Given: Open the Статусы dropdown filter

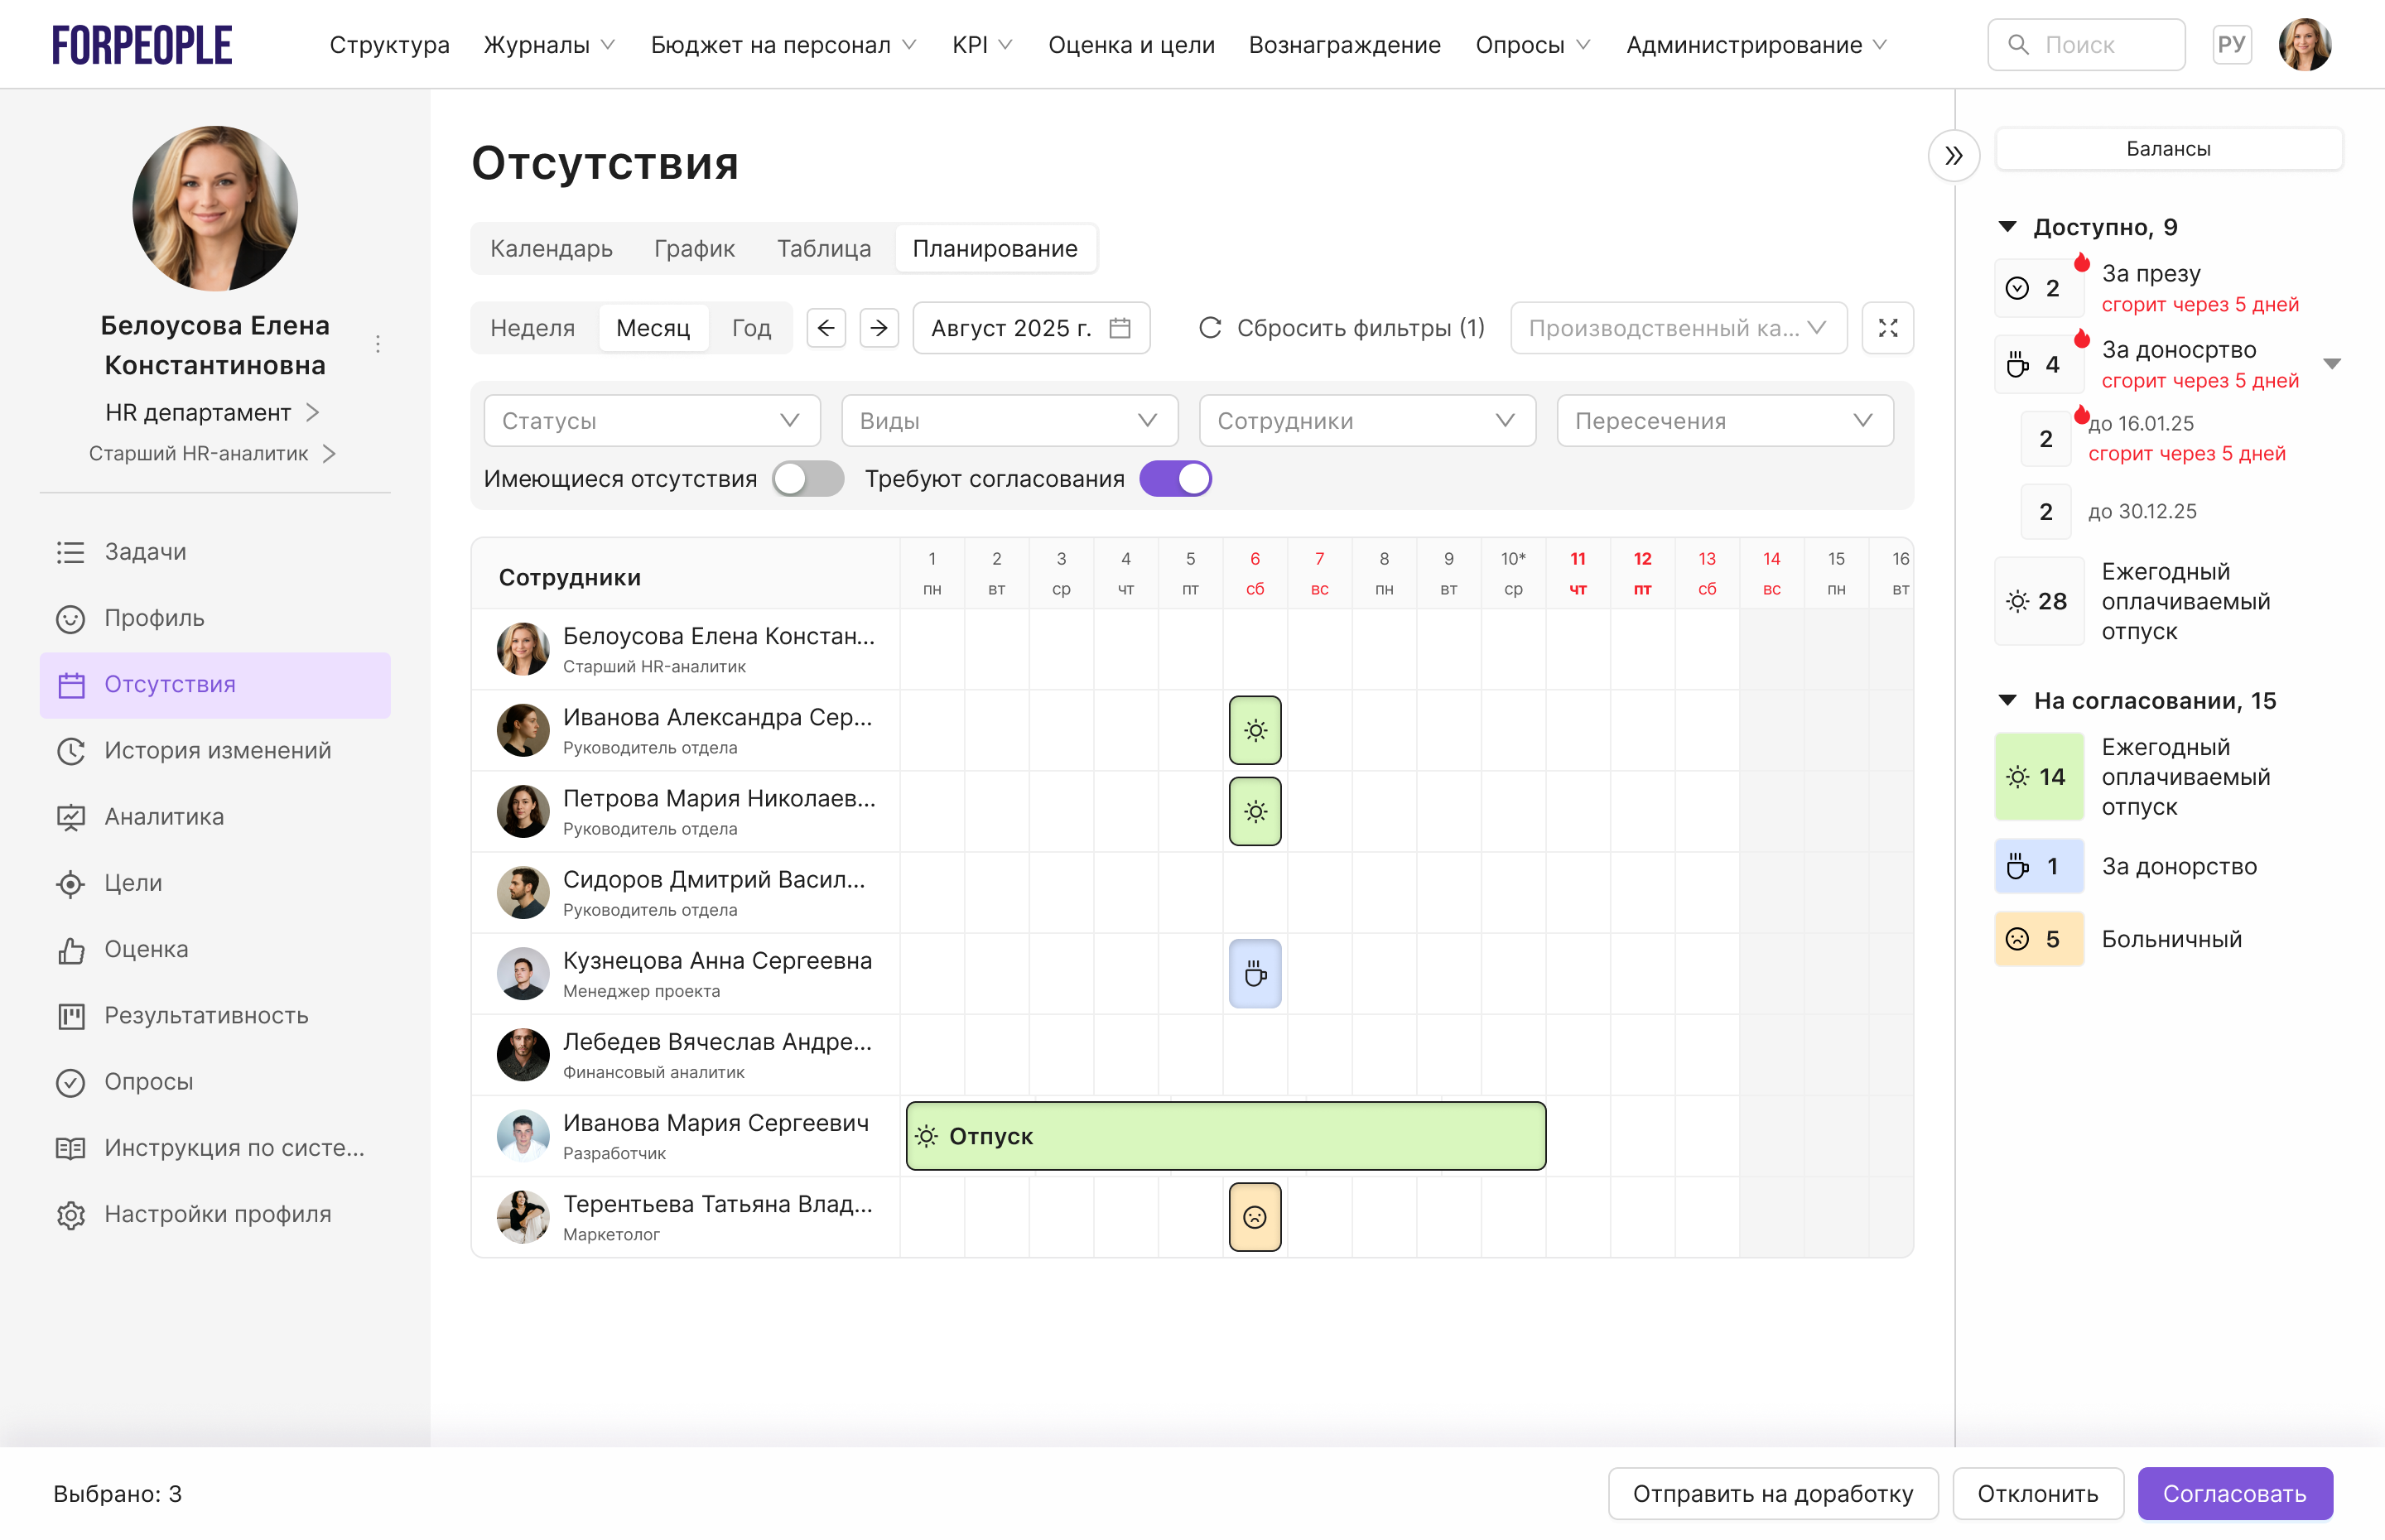Looking at the screenshot, I should point(651,421).
